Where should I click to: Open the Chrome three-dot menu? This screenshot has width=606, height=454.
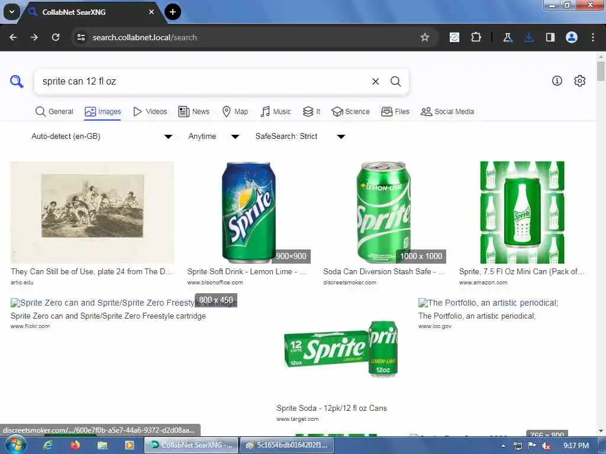coord(593,37)
